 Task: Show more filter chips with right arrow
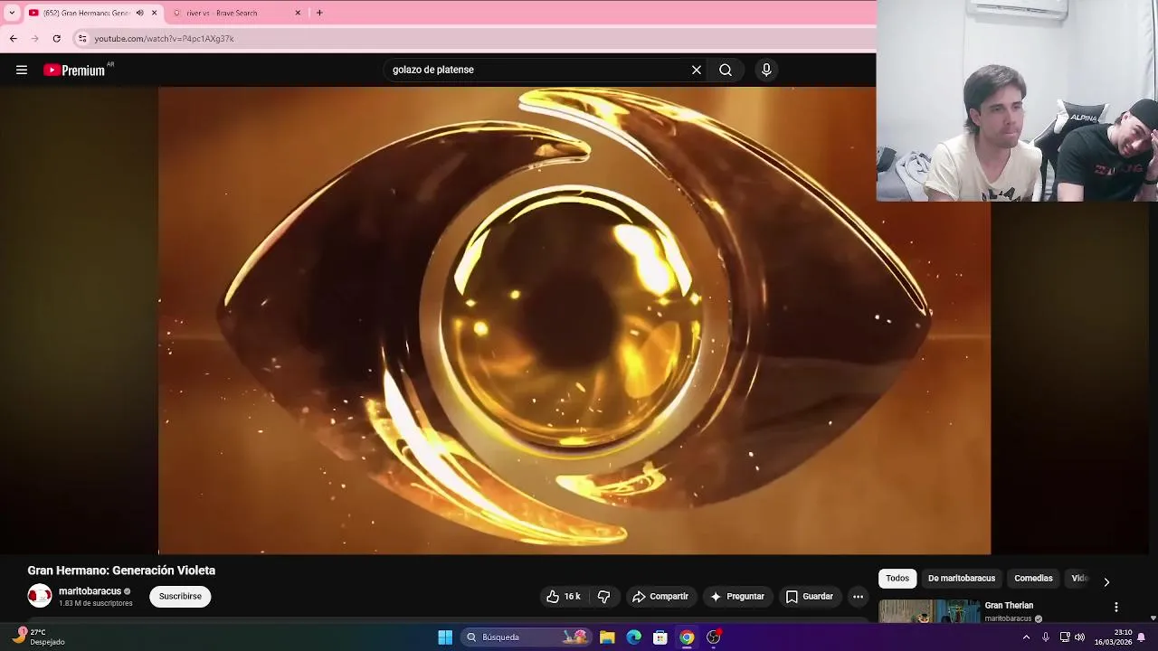pos(1106,581)
